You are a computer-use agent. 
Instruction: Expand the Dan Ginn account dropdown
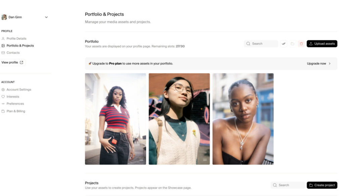(x=46, y=17)
